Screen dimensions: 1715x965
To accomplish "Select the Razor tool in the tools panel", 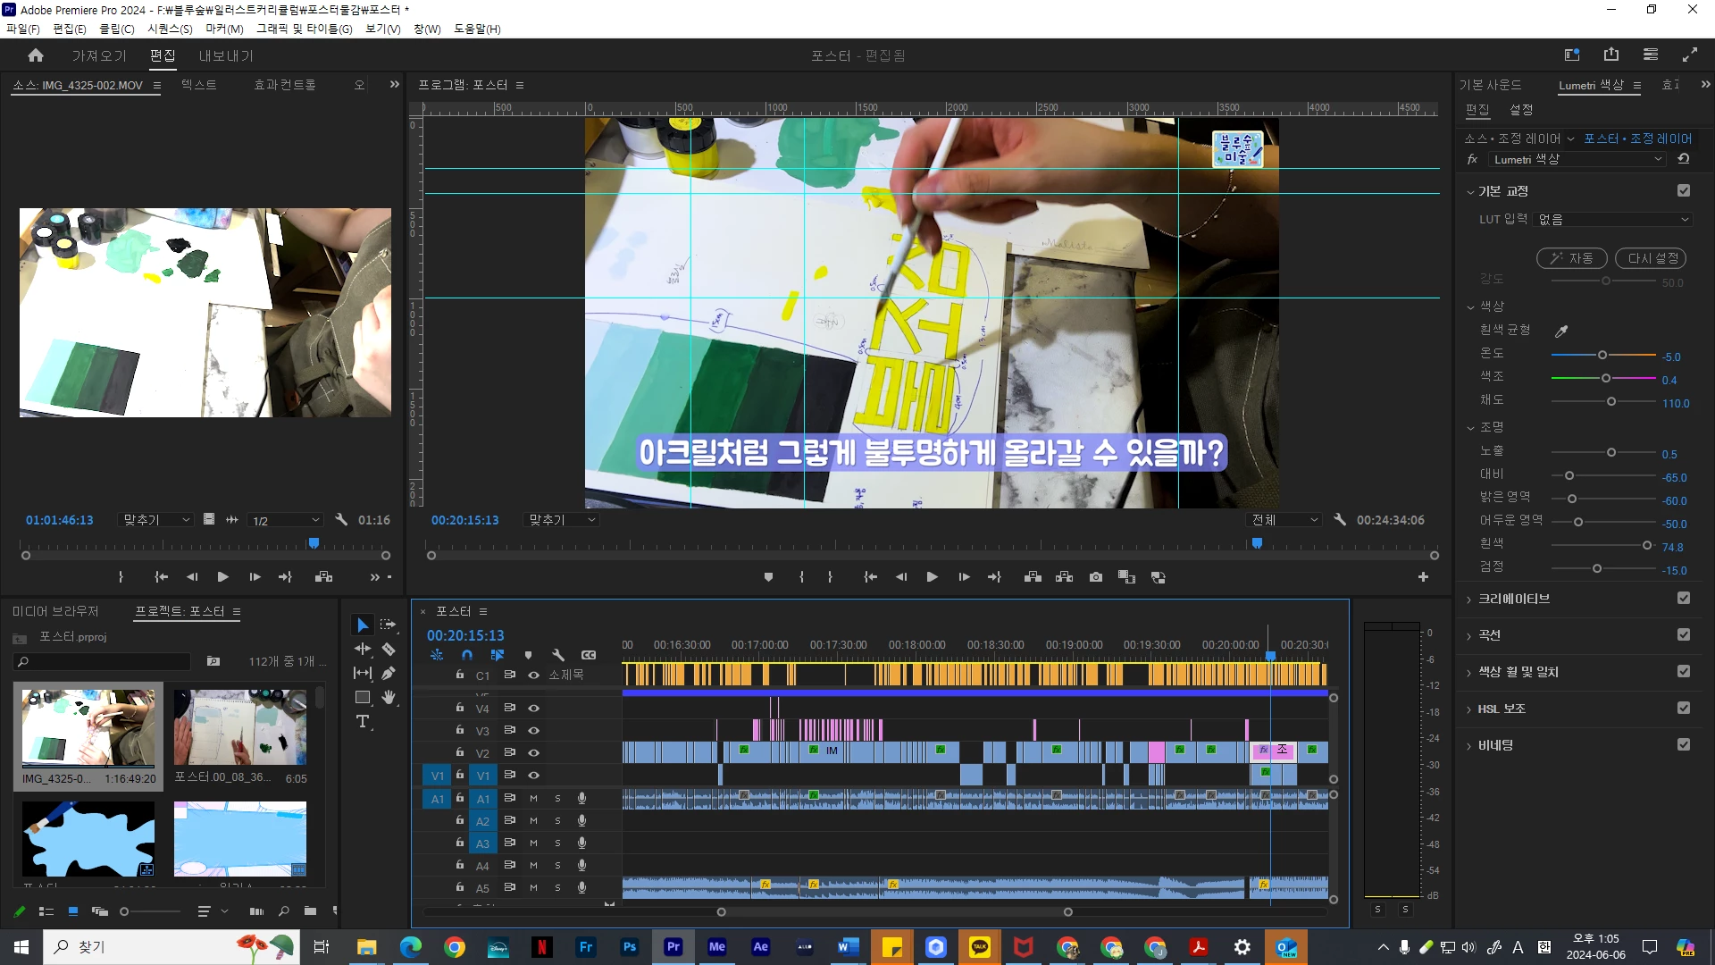I will point(389,650).
